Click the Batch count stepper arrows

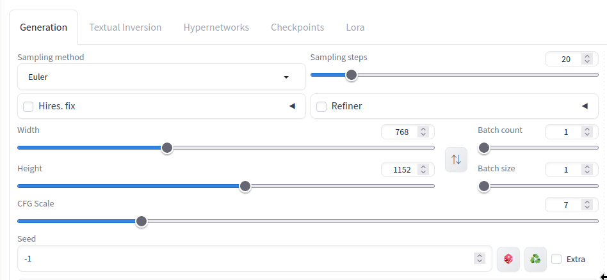click(587, 132)
